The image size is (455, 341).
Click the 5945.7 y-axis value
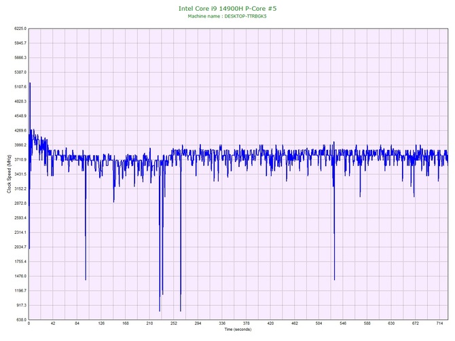click(x=20, y=43)
